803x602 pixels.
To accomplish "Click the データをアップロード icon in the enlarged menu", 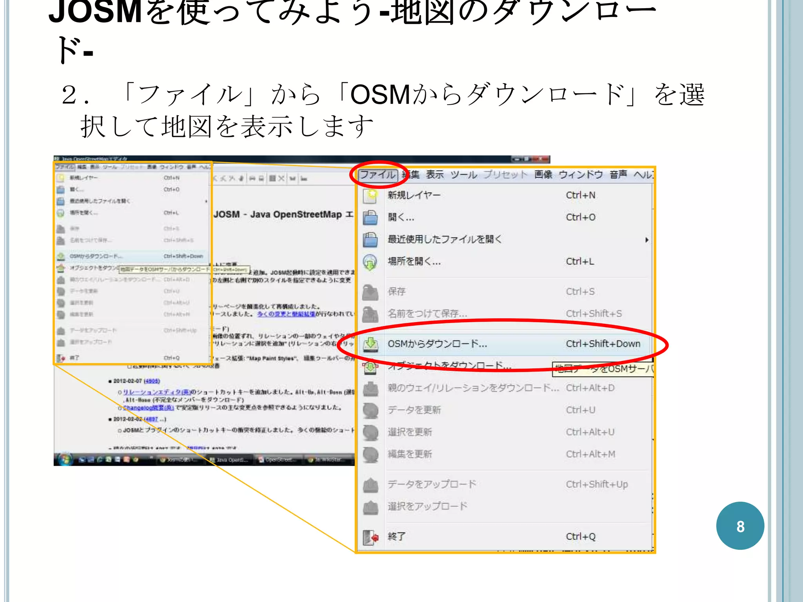I will [x=370, y=485].
